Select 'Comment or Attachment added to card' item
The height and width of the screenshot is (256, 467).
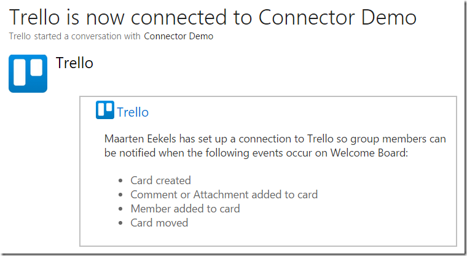(224, 195)
